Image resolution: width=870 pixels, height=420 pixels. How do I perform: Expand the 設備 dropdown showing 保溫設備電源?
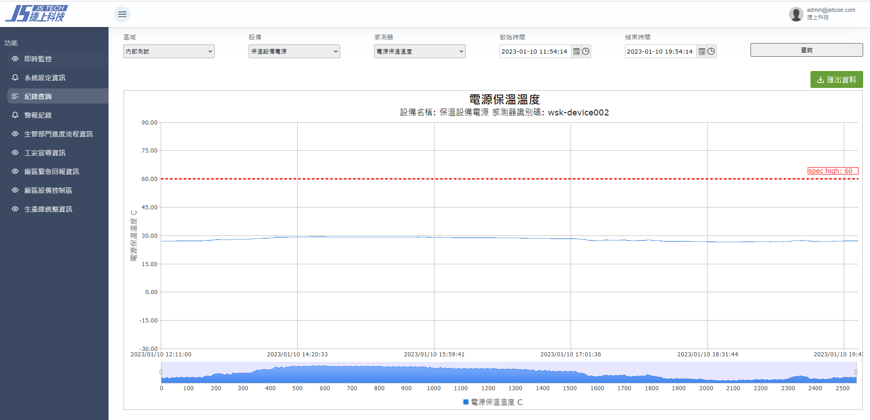pyautogui.click(x=294, y=52)
